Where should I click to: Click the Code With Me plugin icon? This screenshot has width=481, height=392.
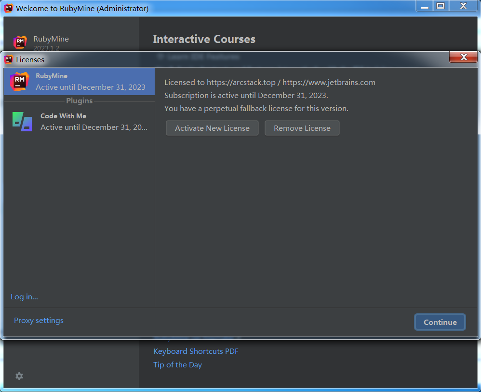tap(22, 122)
